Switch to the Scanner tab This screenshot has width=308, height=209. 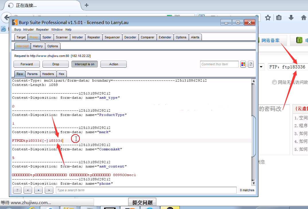pos(62,37)
